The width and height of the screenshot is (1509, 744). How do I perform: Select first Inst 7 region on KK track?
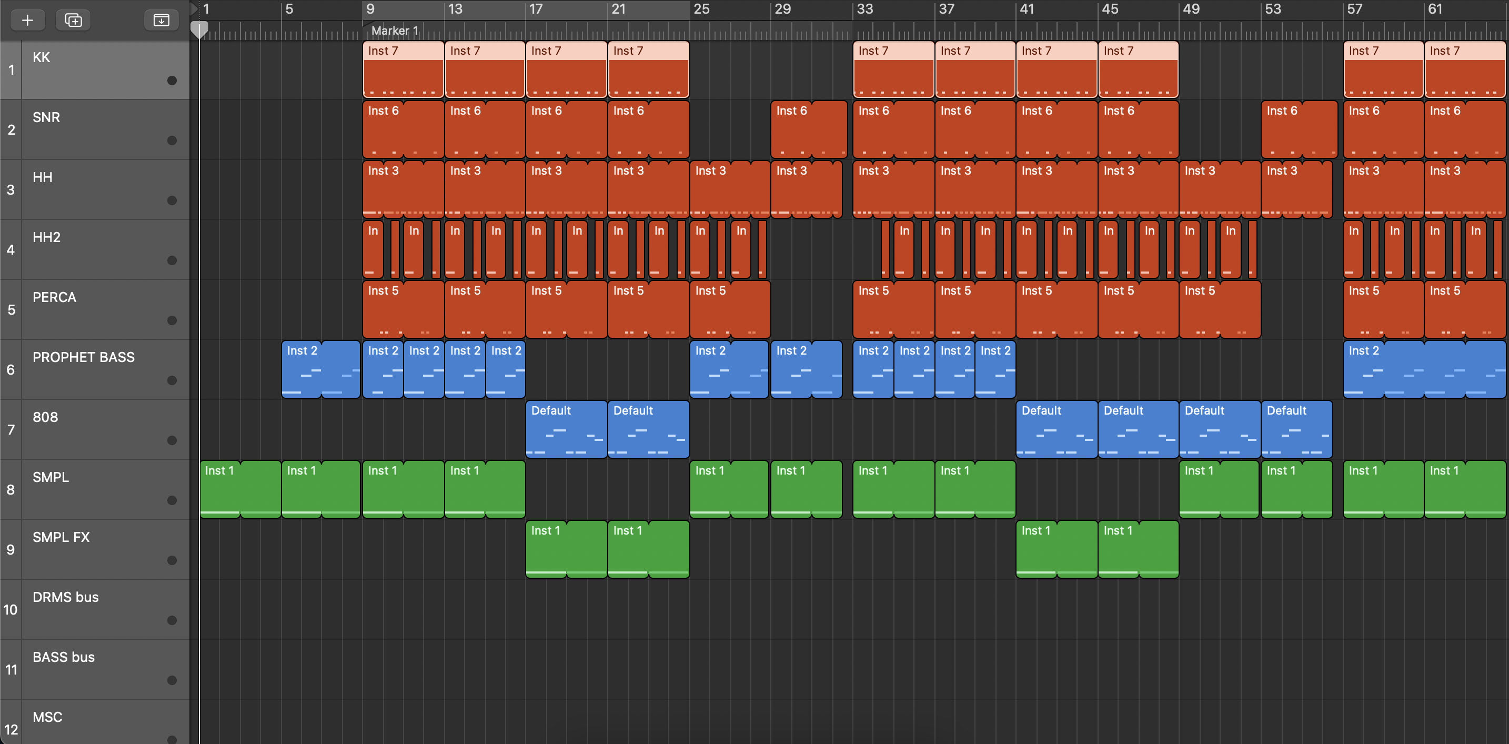[403, 71]
